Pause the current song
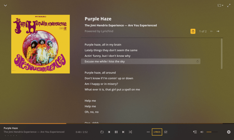 coord(116,132)
